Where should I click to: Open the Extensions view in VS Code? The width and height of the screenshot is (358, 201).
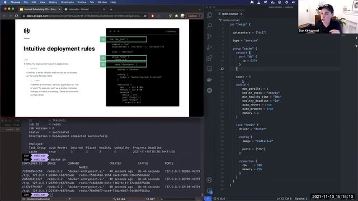[x=209, y=58]
